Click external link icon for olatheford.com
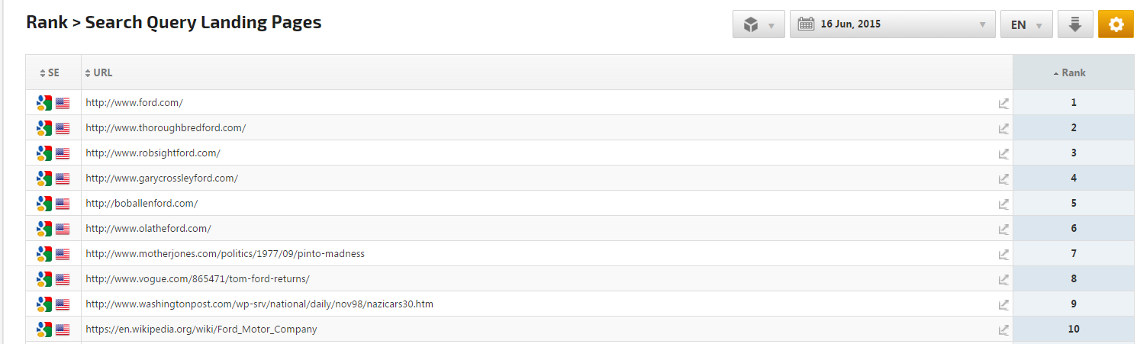The width and height of the screenshot is (1137, 344). pyautogui.click(x=1003, y=229)
